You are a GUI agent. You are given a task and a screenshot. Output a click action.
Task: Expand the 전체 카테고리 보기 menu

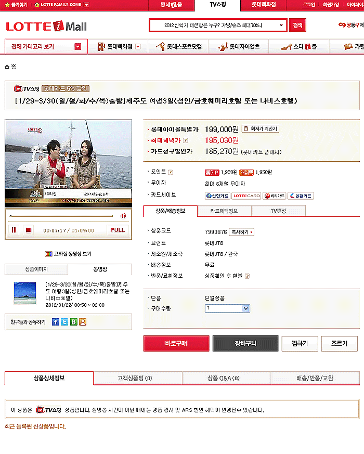[x=46, y=47]
